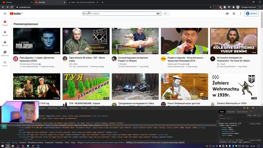Open the Żołnierz Wehrmachtu w 1939r thumbnail
This screenshot has height=148, width=263.
tap(234, 87)
